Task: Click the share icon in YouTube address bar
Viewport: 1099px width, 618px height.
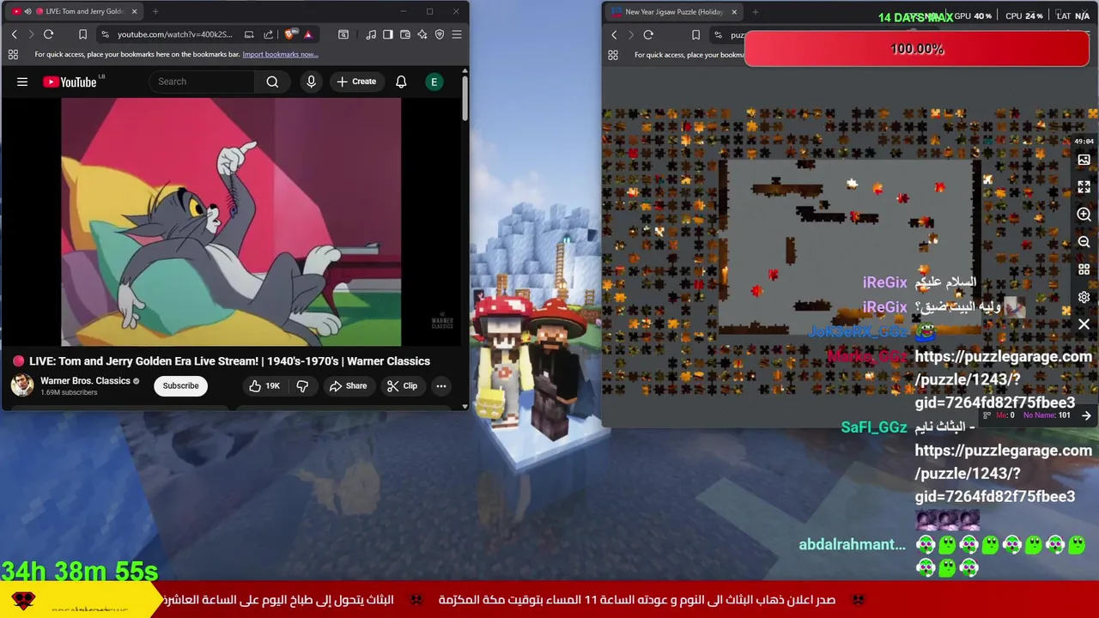Action: point(268,34)
